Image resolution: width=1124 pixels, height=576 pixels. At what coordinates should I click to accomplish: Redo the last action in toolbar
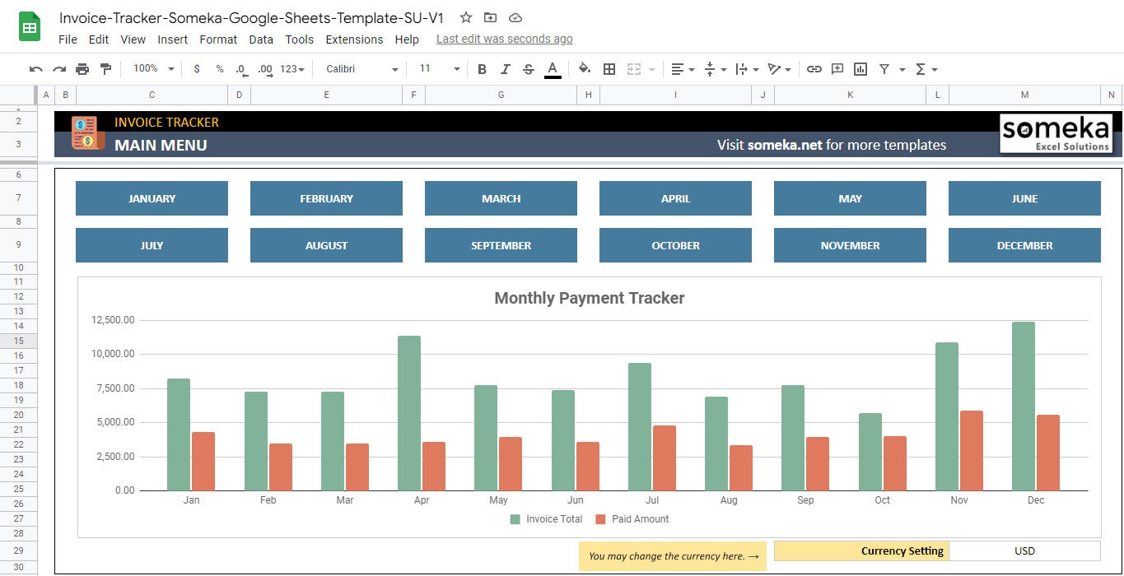(x=59, y=69)
